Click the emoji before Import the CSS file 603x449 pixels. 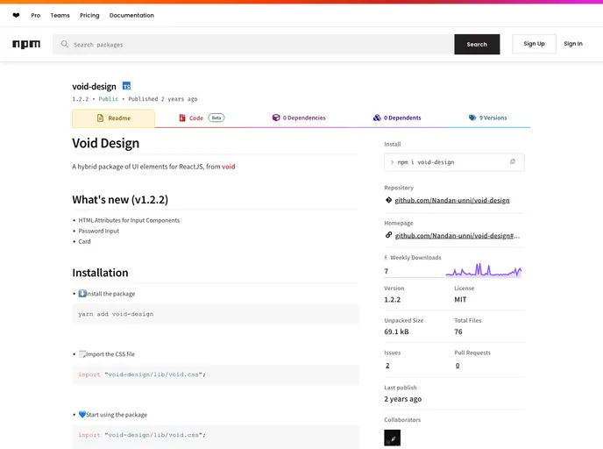(82, 354)
